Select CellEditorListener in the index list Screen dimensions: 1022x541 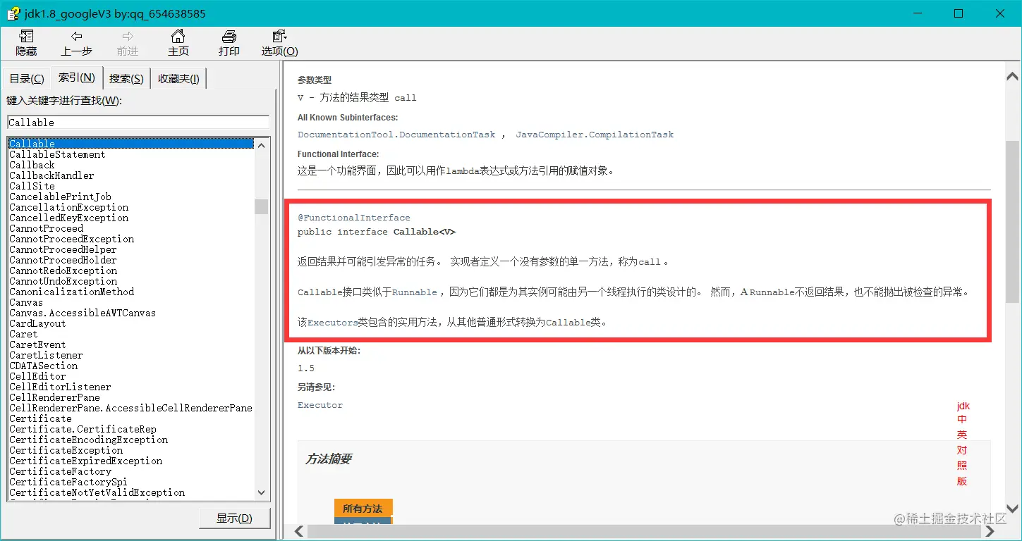tap(60, 387)
